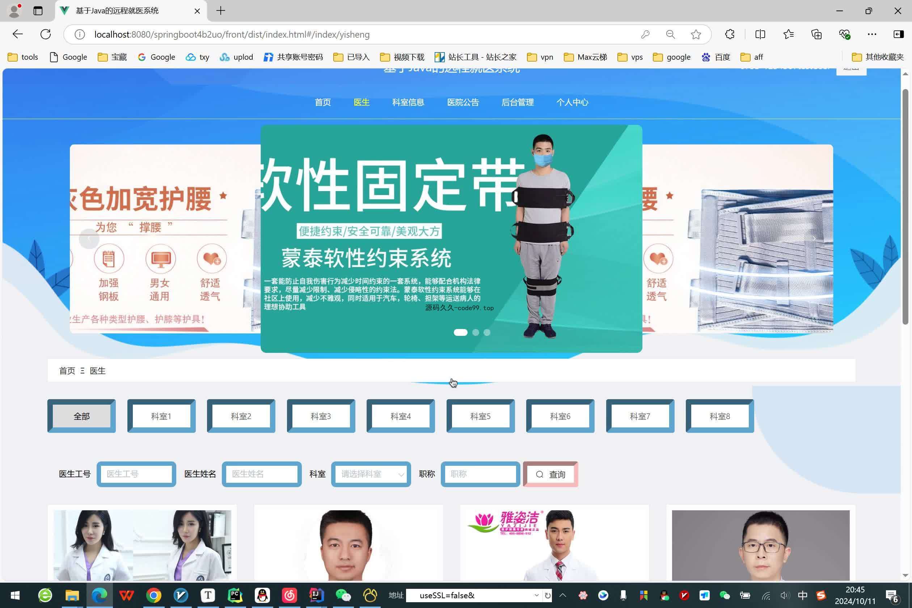Open the browser settings and more menu
This screenshot has height=608, width=912.
pyautogui.click(x=872, y=34)
